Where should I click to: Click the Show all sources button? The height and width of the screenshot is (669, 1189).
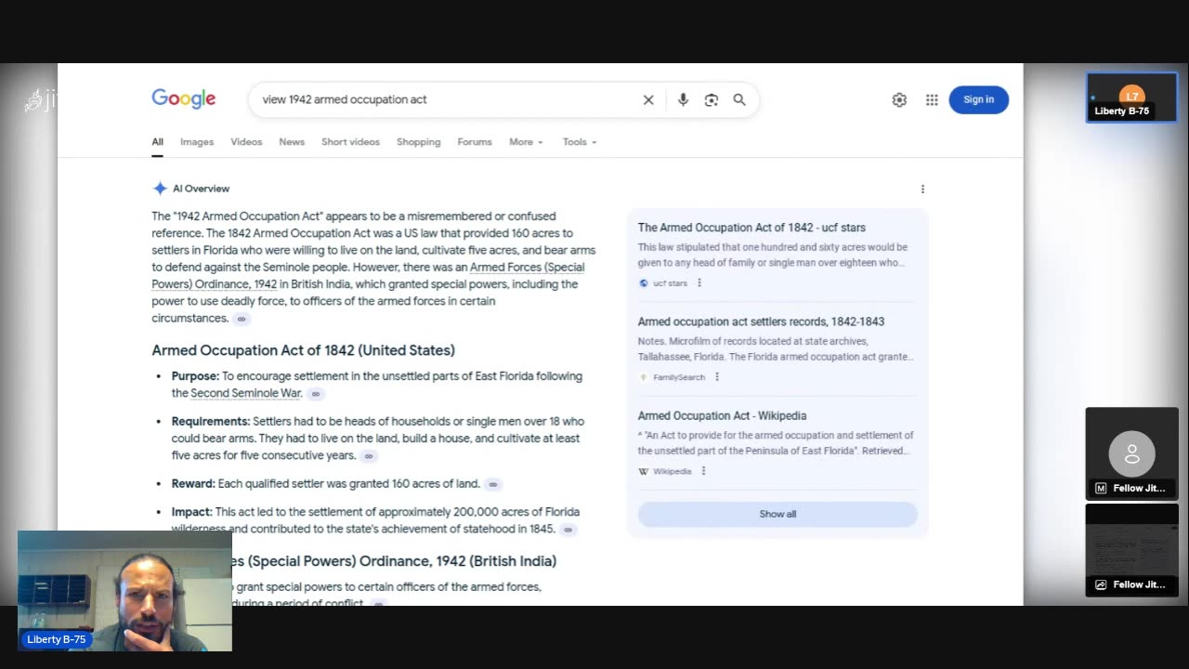(777, 514)
